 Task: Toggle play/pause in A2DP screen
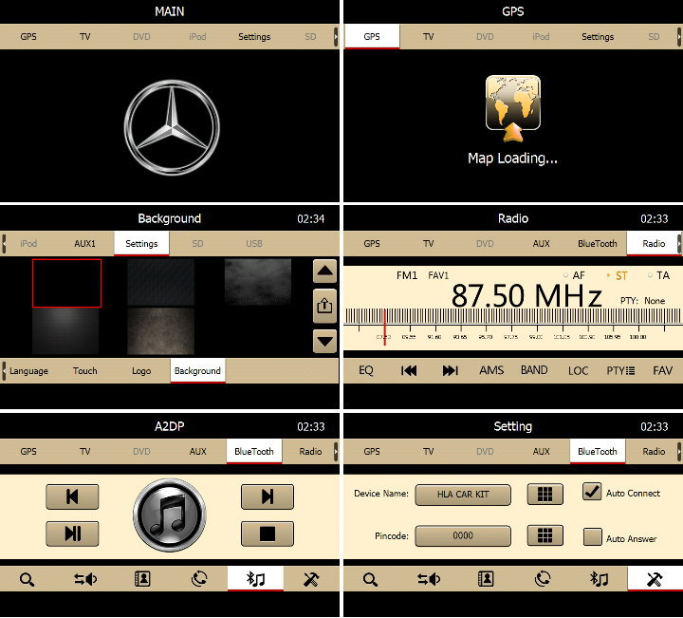coord(72,534)
